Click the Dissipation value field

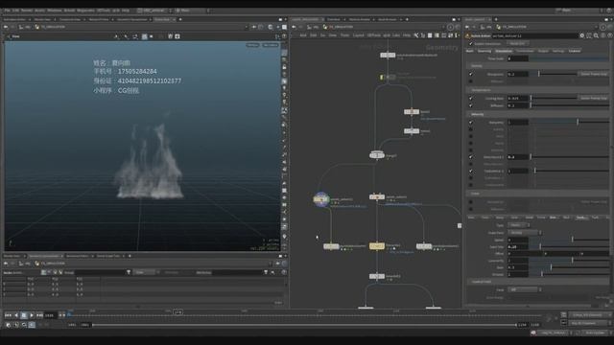coord(518,74)
